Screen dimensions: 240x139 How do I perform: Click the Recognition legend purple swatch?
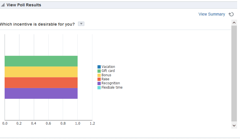[99, 83]
